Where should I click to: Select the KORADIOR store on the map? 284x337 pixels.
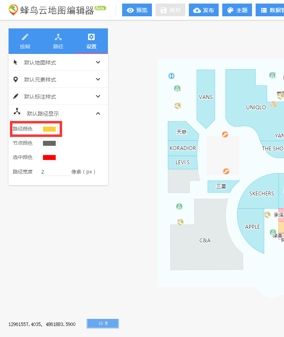(183, 148)
